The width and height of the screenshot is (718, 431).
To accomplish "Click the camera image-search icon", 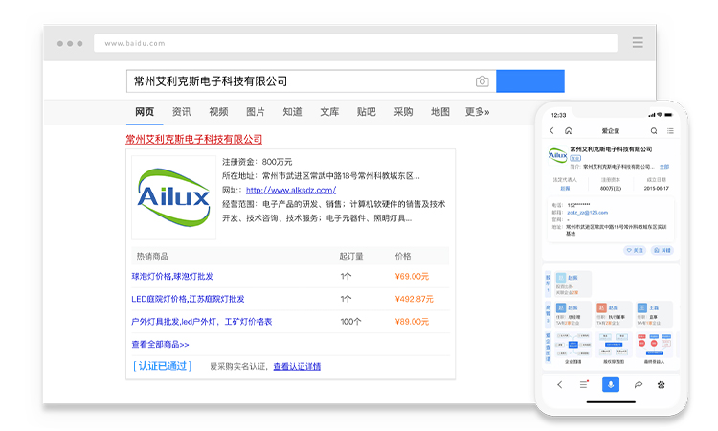I will (x=482, y=81).
